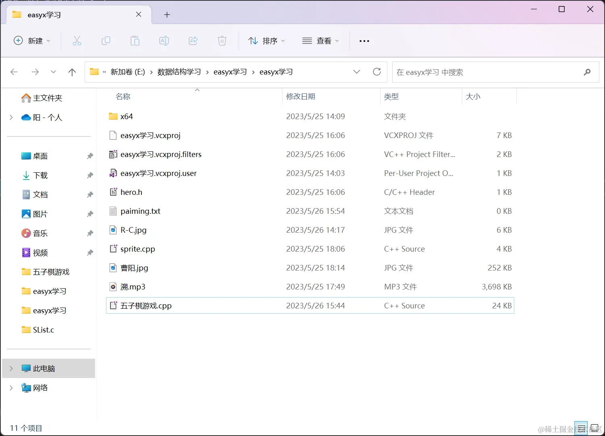Show hidden breadcrumb parents via « chevron

(x=104, y=72)
